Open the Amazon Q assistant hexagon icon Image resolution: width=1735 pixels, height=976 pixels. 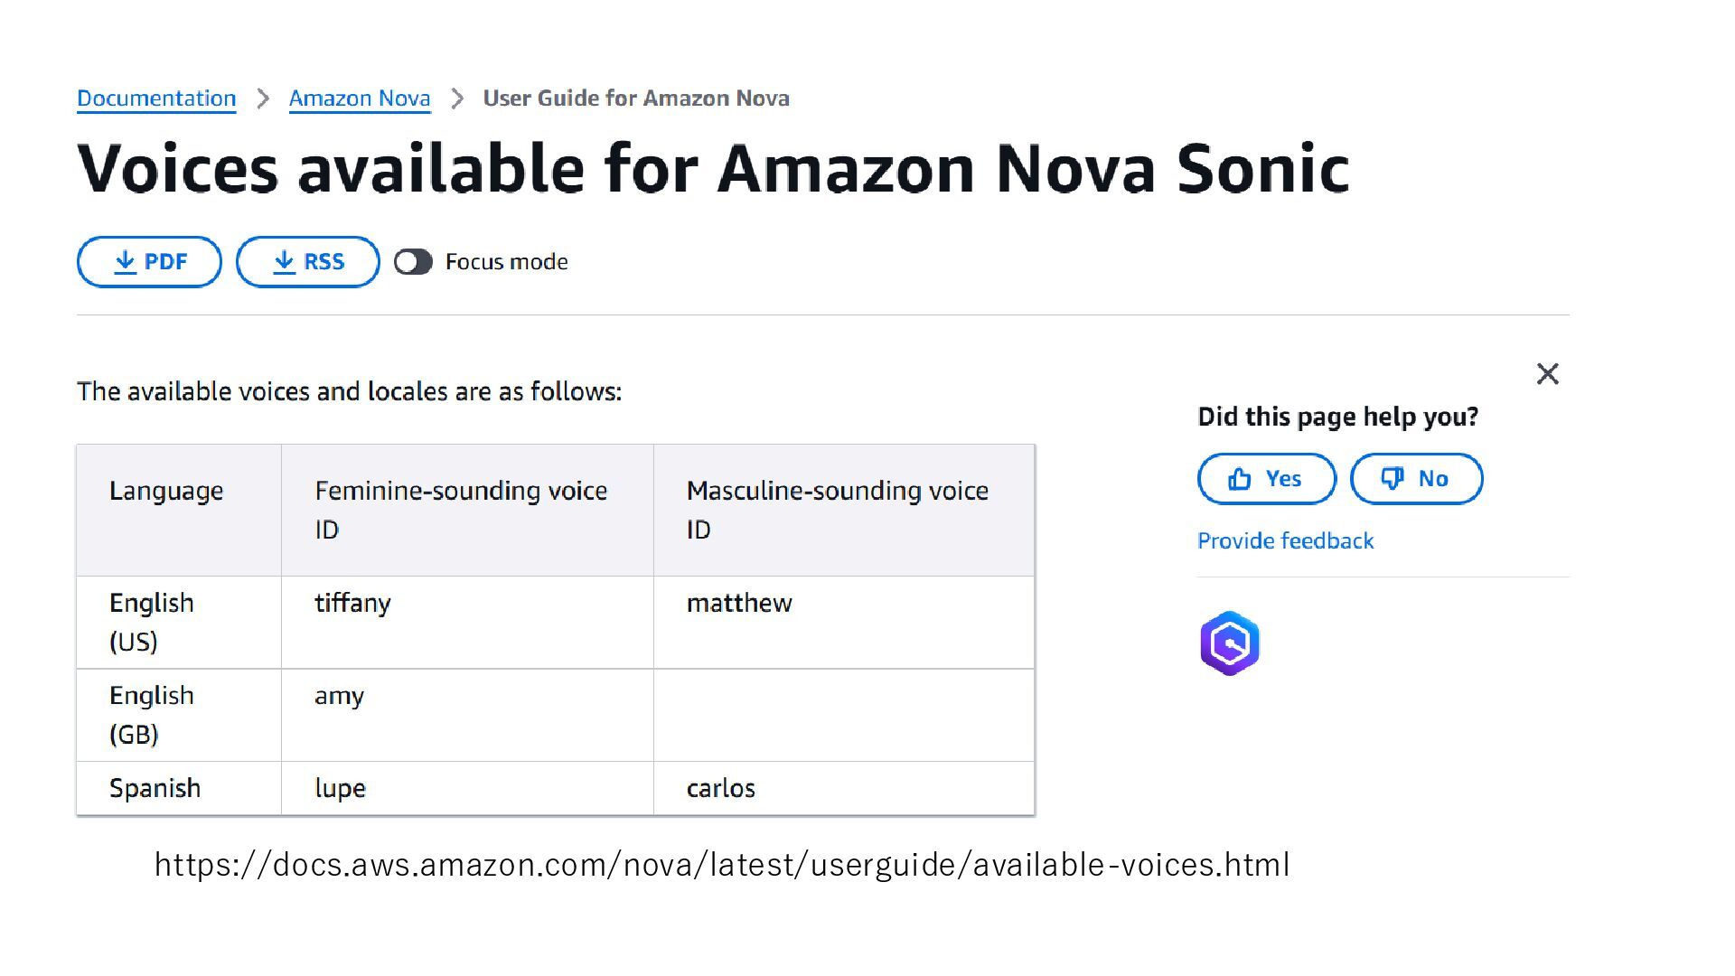click(x=1230, y=643)
